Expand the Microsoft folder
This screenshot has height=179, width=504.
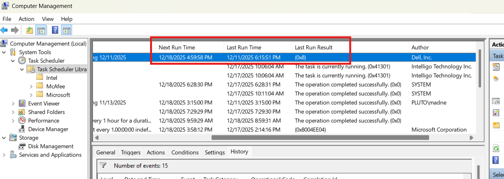coord(31,95)
